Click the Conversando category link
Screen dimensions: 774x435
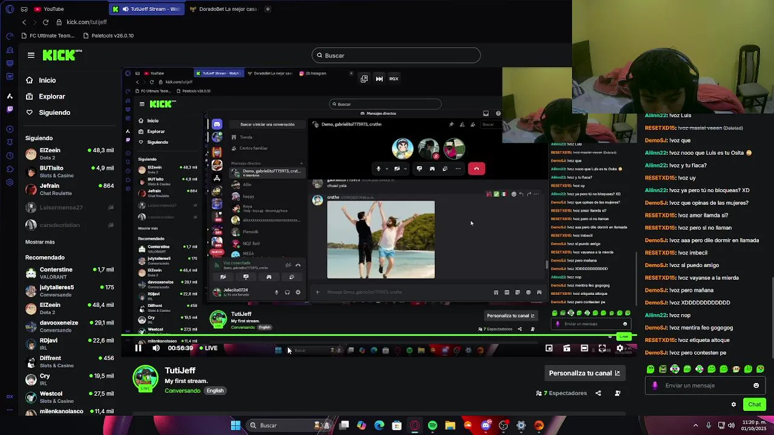183,391
